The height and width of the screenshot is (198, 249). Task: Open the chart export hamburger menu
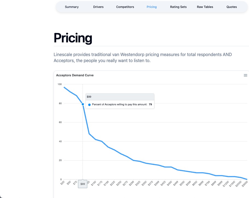[245, 75]
